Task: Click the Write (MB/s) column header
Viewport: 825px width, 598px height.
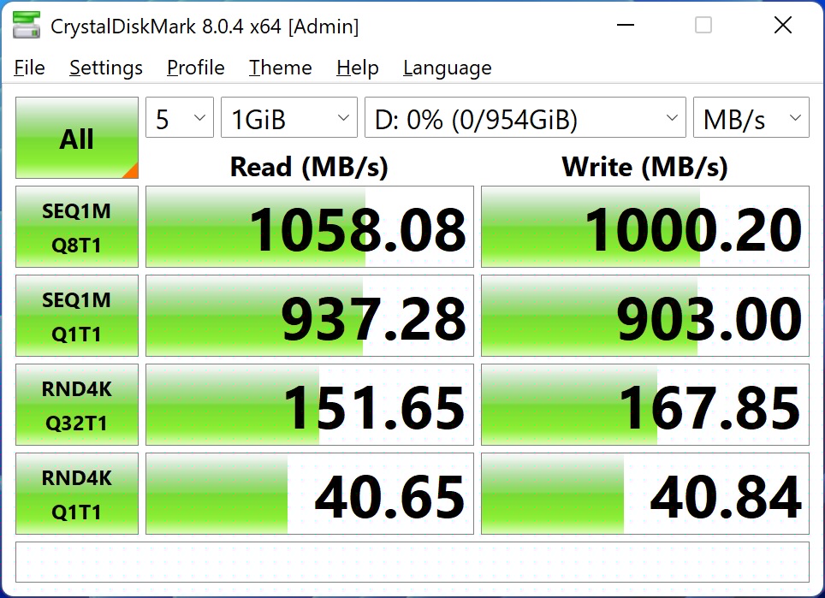Action: (x=645, y=167)
